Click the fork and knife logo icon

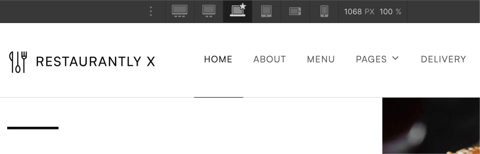(x=18, y=62)
